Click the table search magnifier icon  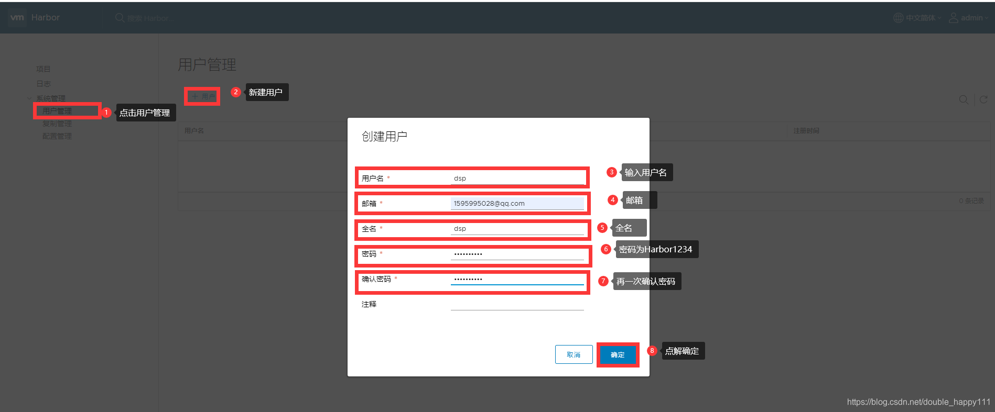[964, 99]
